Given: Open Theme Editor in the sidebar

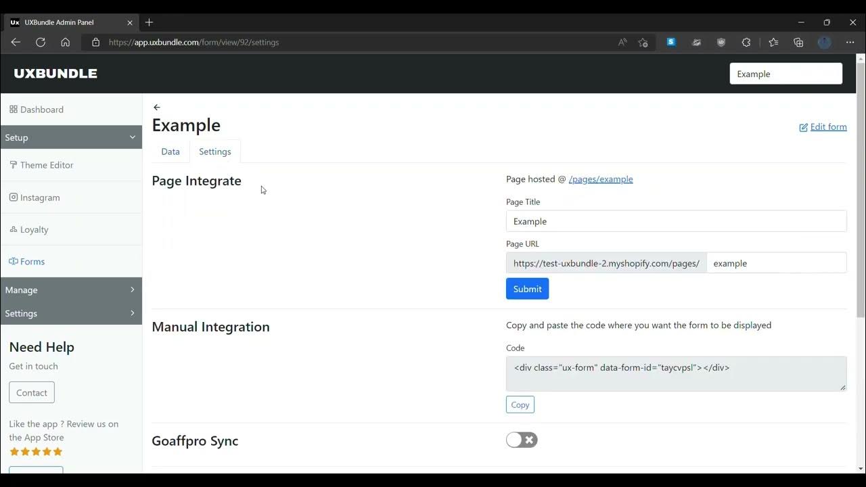Looking at the screenshot, I should pos(41,165).
